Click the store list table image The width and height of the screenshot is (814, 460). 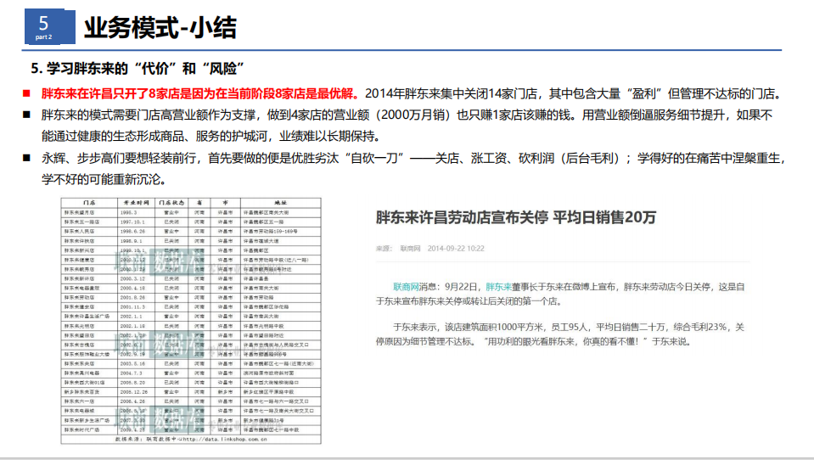pos(192,320)
